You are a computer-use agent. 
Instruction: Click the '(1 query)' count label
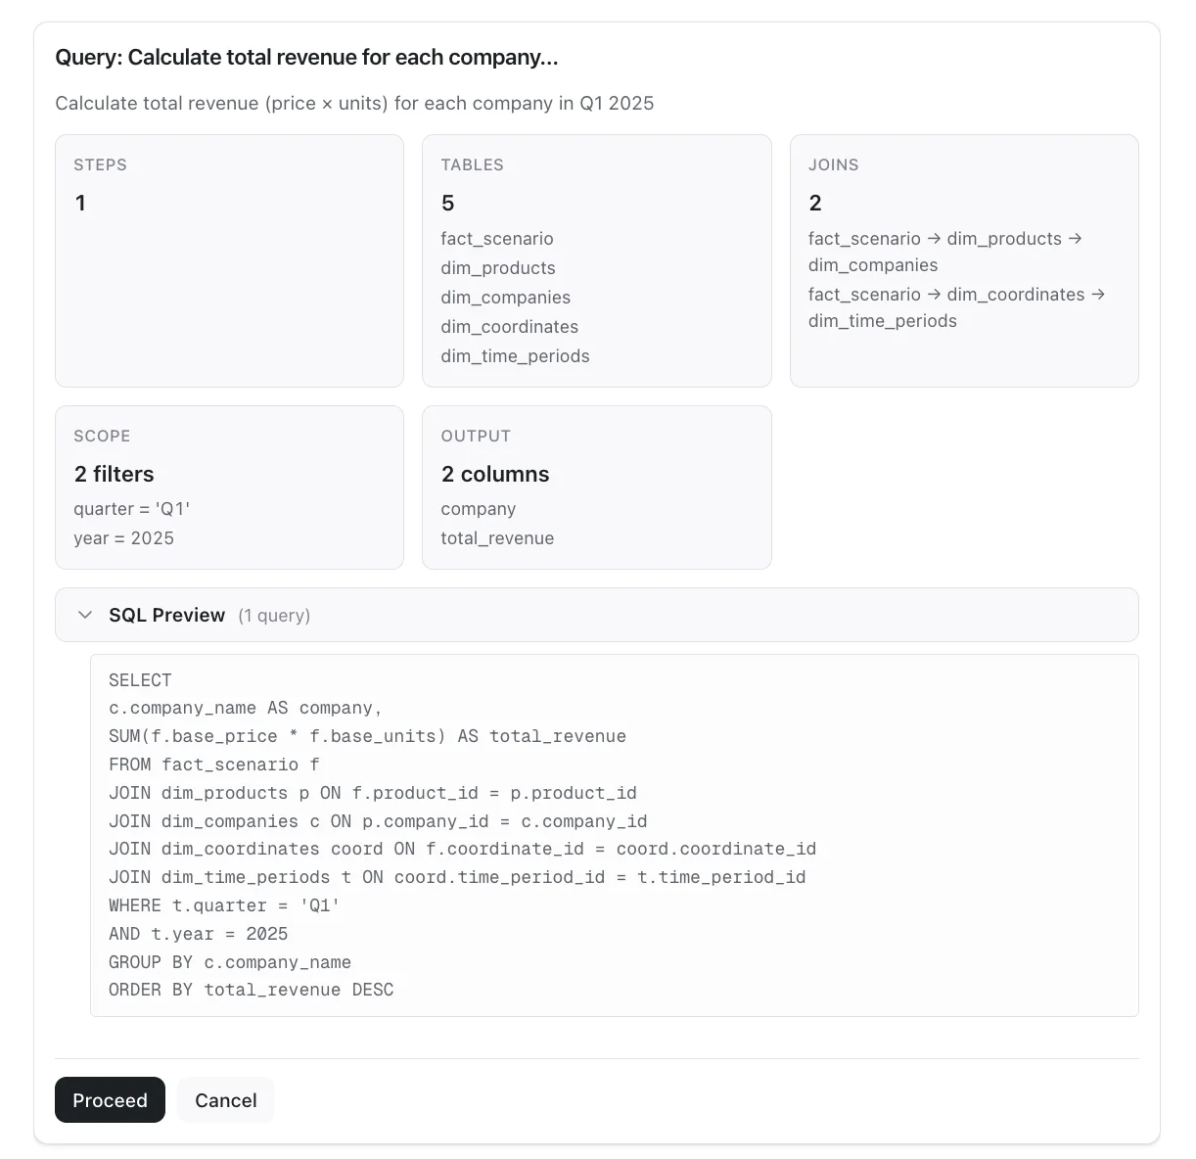pos(274,616)
